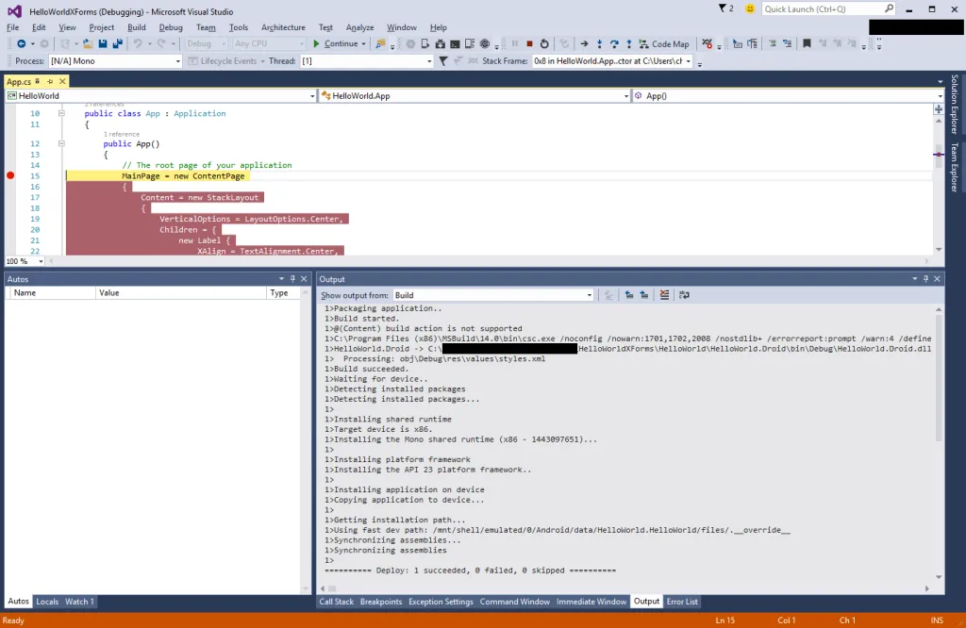Open the Immediate Window tab

[x=591, y=602]
